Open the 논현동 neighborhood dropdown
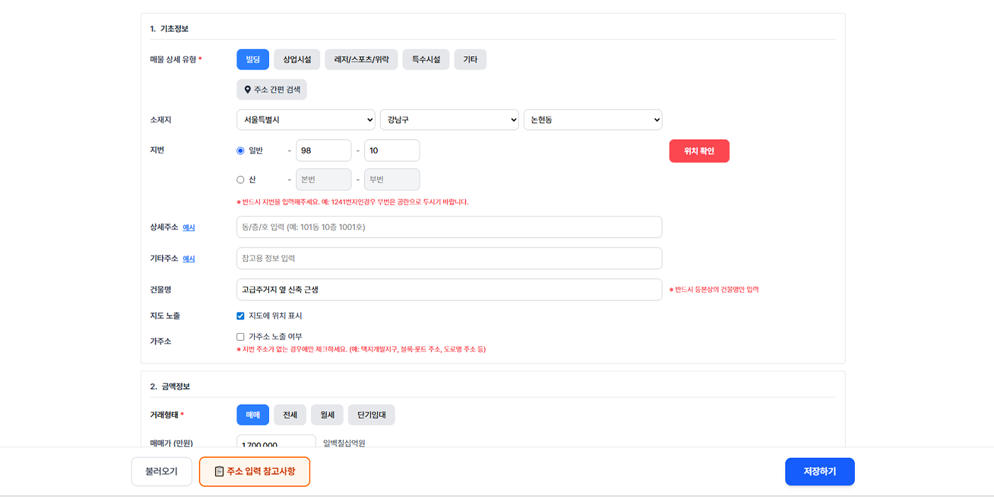The height and width of the screenshot is (497, 994). point(592,120)
